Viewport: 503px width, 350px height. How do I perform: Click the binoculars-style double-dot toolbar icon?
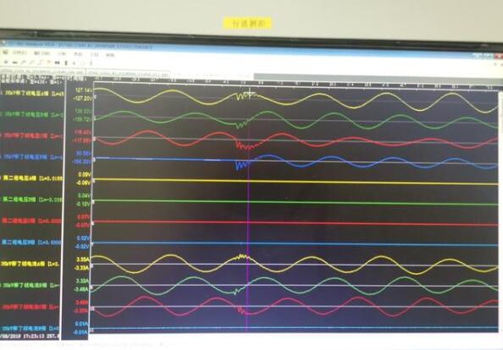[x=58, y=63]
